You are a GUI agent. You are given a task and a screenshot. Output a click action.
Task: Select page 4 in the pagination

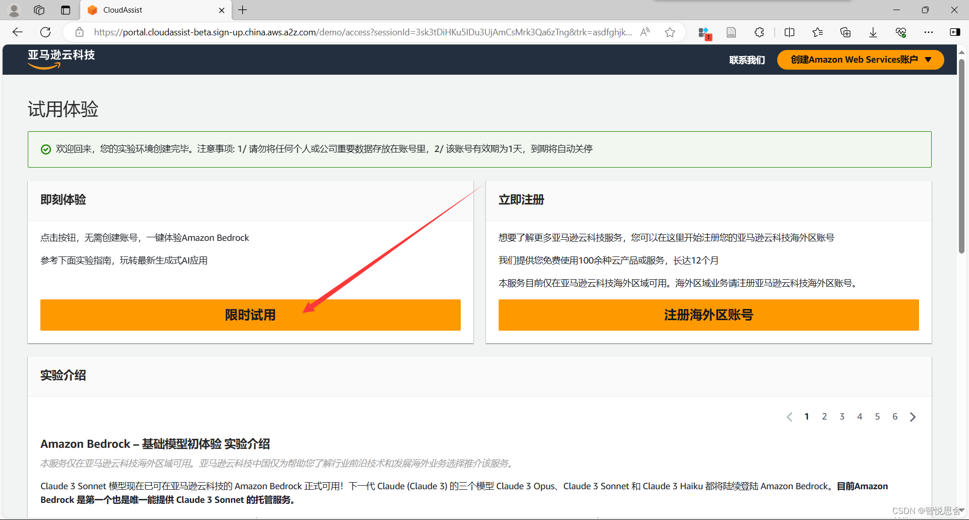tap(859, 417)
